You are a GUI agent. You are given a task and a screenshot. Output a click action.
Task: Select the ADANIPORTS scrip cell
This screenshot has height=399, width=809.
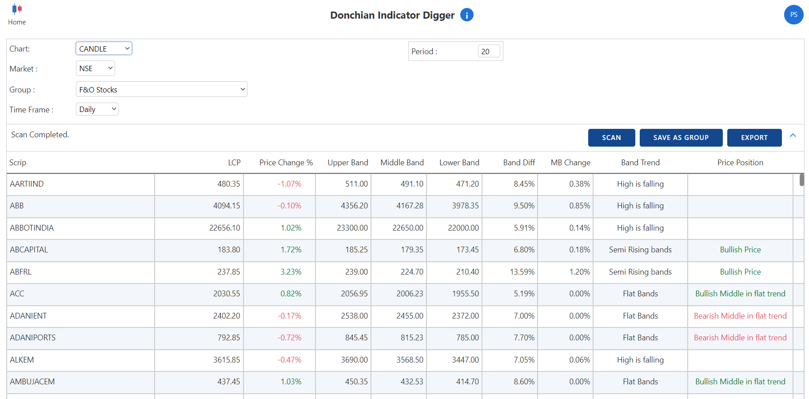coord(81,338)
